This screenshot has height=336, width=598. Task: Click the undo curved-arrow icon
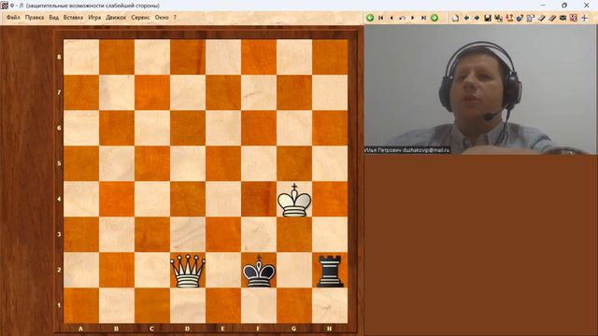(x=402, y=18)
